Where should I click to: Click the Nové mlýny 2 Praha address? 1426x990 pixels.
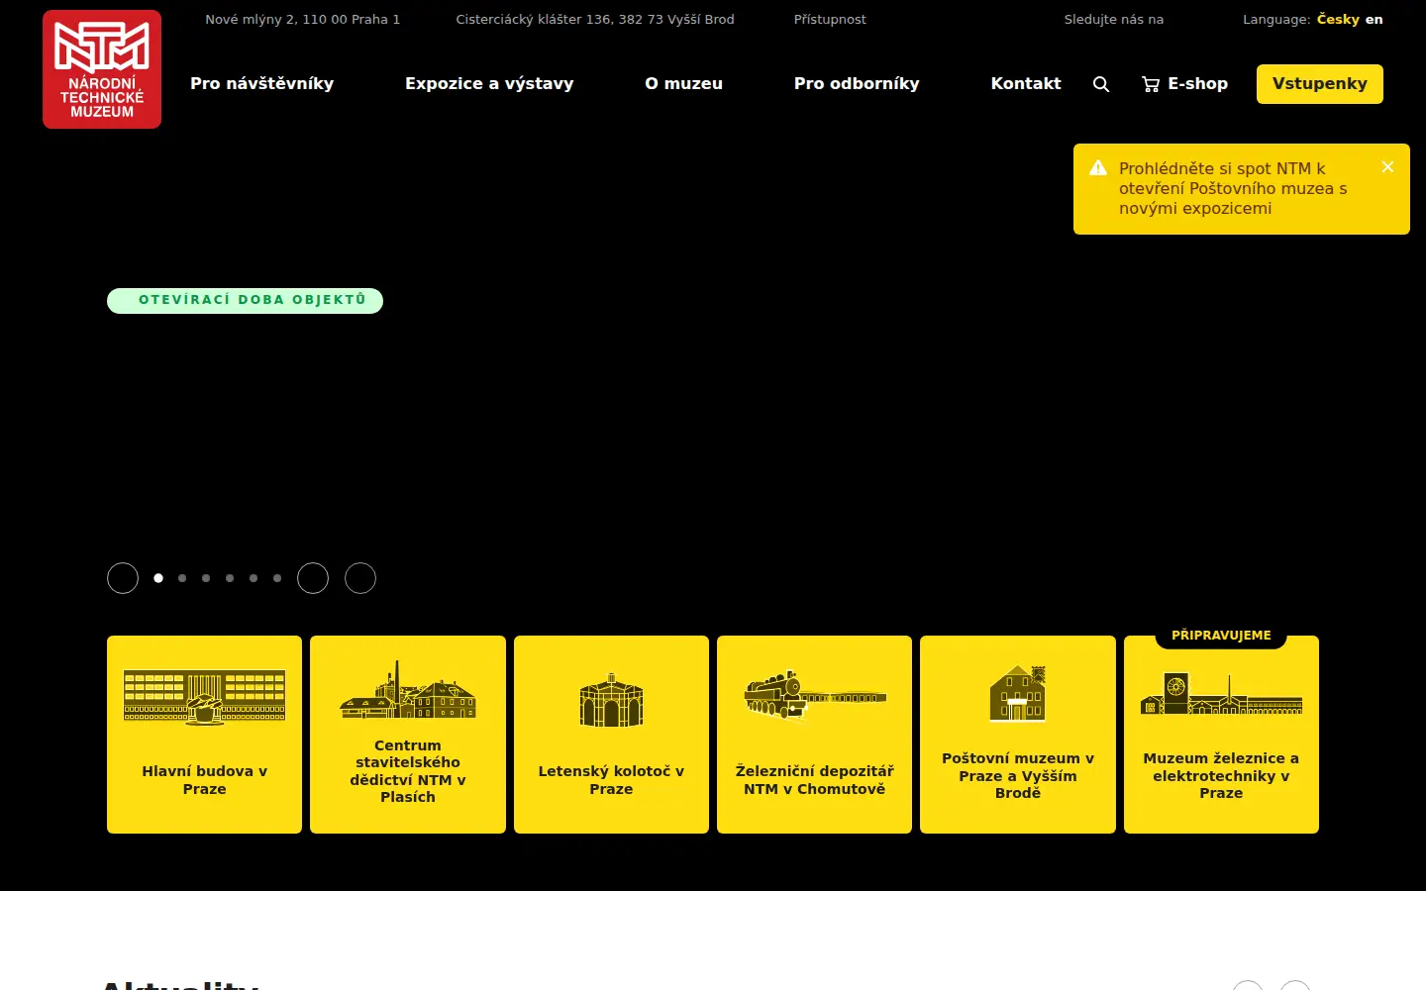tap(302, 20)
